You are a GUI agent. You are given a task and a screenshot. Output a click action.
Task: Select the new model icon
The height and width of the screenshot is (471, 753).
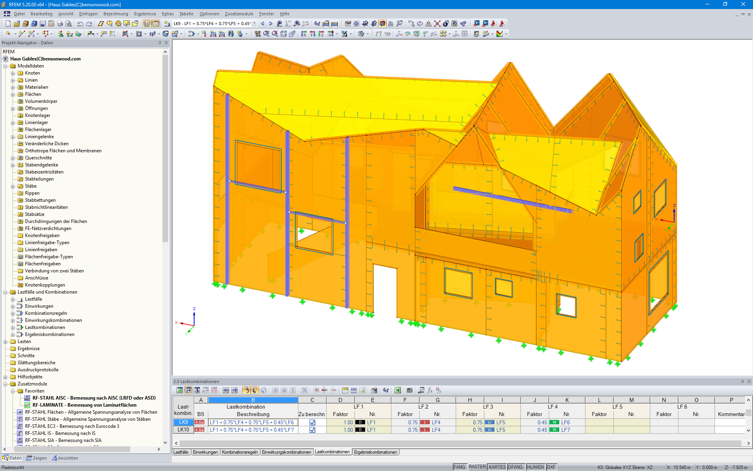pyautogui.click(x=8, y=24)
